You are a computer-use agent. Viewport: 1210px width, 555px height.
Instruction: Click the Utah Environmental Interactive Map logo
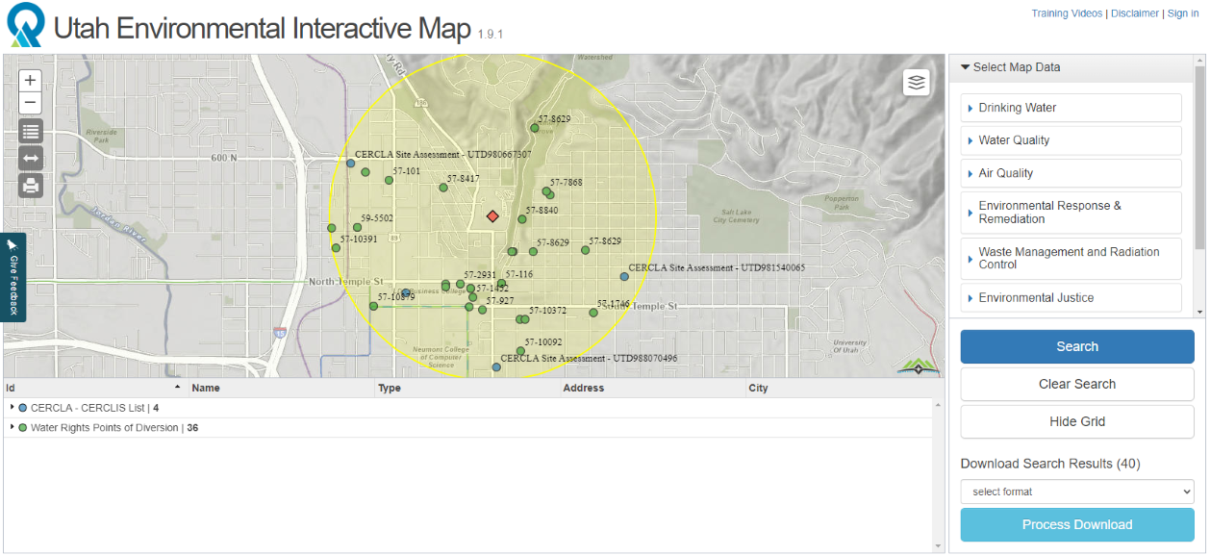pyautogui.click(x=26, y=26)
